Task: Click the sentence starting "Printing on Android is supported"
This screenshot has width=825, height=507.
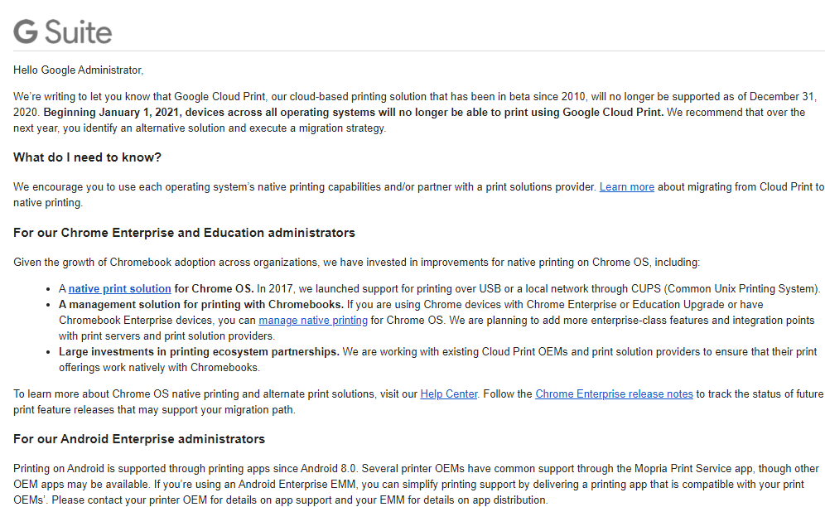Action: click(x=186, y=469)
